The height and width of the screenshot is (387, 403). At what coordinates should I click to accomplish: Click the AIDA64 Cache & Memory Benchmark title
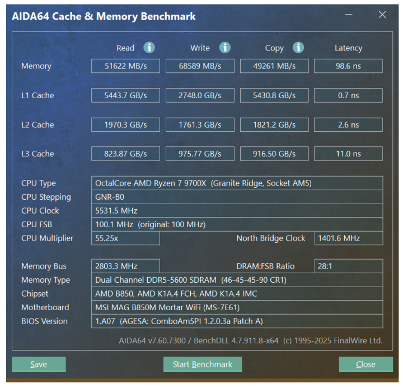[x=104, y=16]
